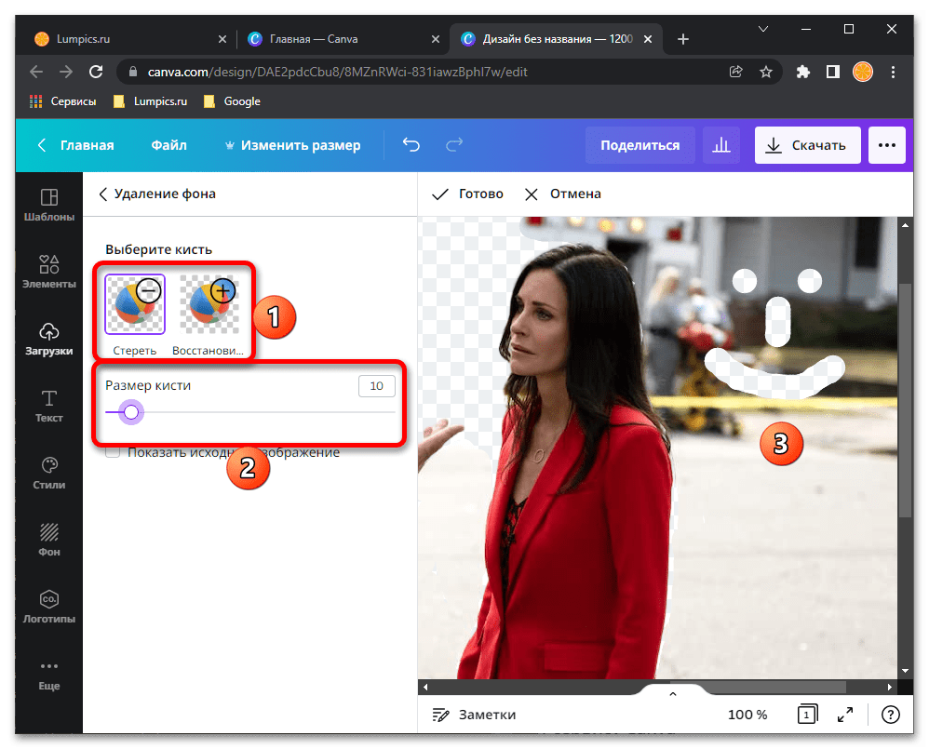Click the brush size value field
The width and height of the screenshot is (929, 749).
click(376, 386)
